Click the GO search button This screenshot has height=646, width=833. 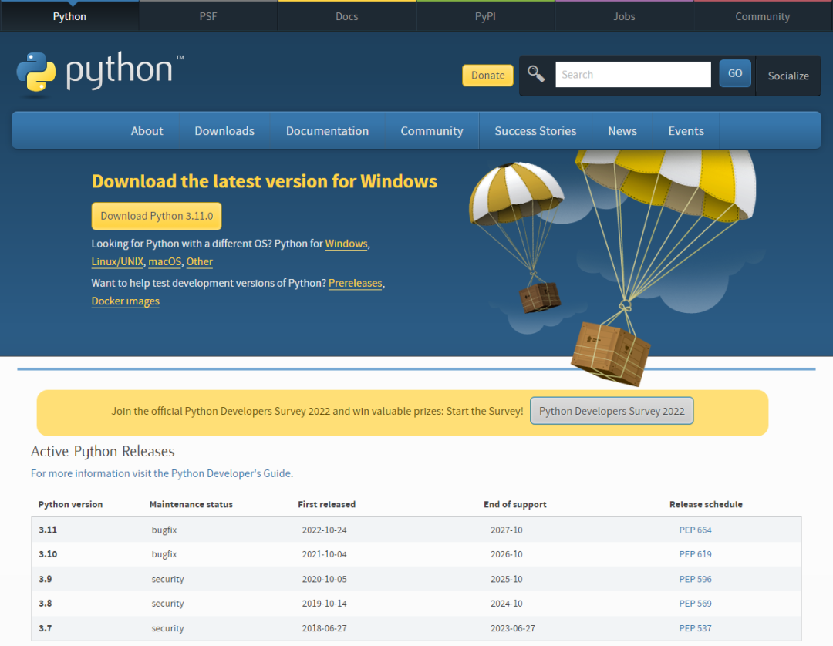click(735, 73)
